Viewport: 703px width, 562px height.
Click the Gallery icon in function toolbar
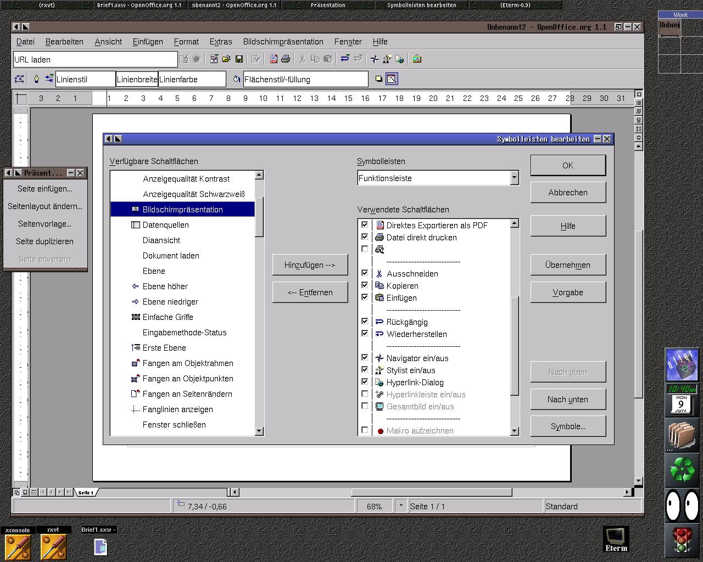417,59
